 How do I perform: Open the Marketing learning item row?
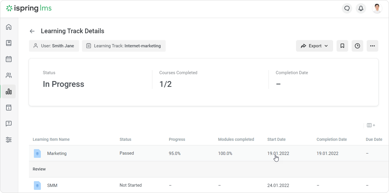(57, 153)
